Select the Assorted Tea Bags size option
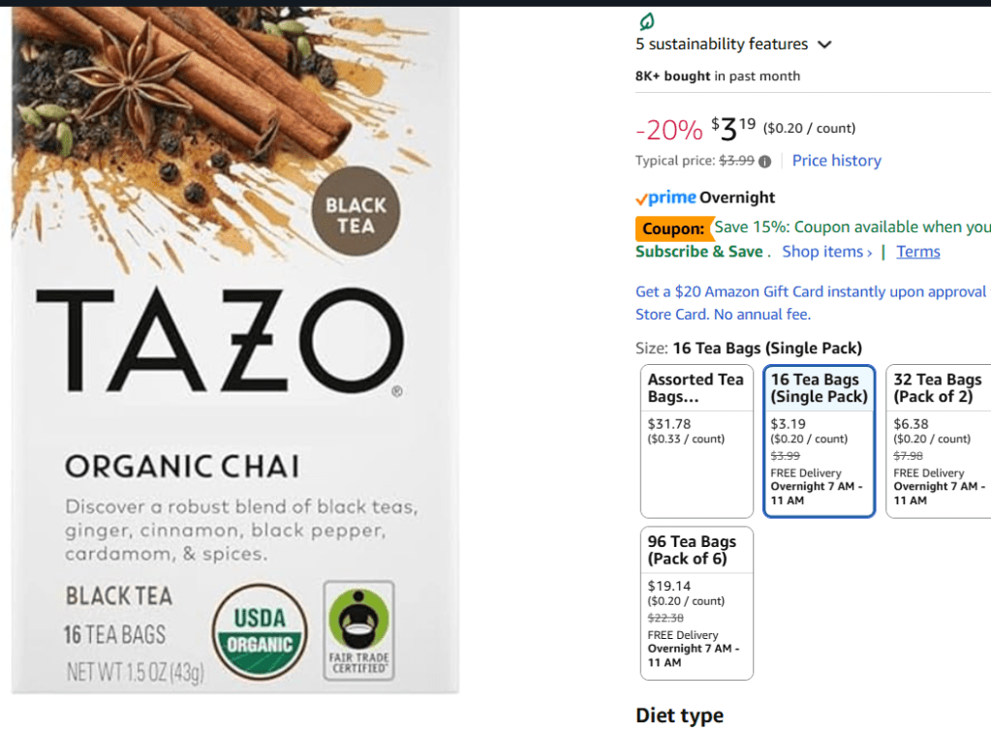The height and width of the screenshot is (729, 991). [697, 440]
